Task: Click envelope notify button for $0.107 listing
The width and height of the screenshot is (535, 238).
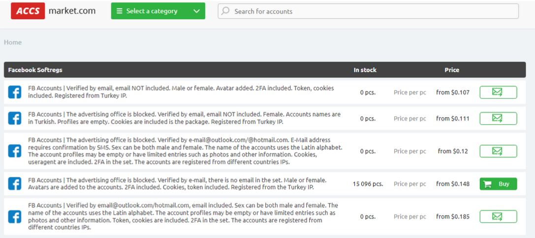Action: (498, 92)
